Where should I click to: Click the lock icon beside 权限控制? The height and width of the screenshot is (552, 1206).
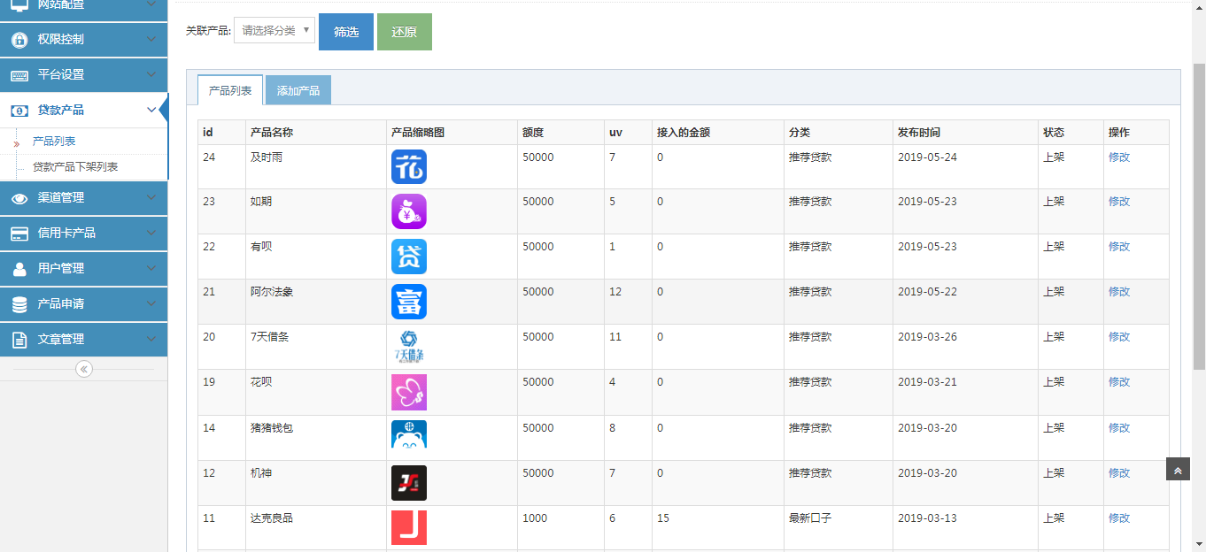tap(19, 40)
